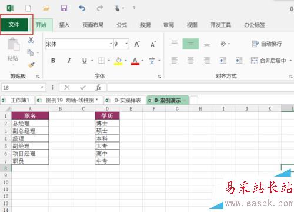Apply red font color
This screenshot has height=212, width=294.
135,61
